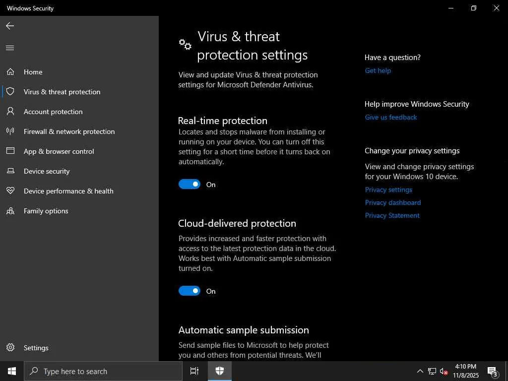508x381 pixels.
Task: Click the Device performance & health heart icon
Action: click(x=10, y=191)
